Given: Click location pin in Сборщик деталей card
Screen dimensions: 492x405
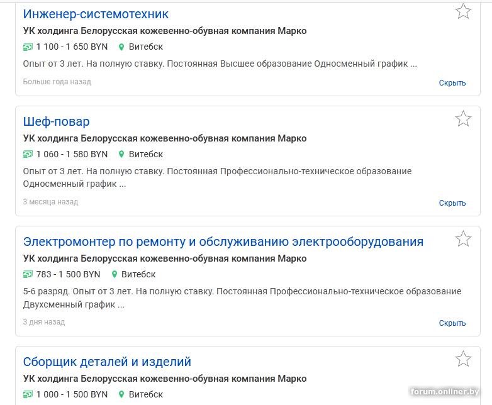Looking at the screenshot, I should [x=122, y=395].
